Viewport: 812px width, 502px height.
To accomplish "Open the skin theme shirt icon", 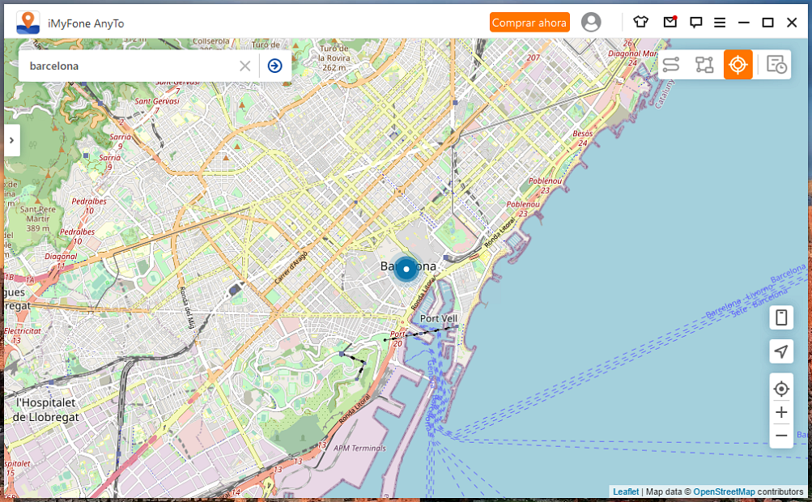I will point(640,22).
